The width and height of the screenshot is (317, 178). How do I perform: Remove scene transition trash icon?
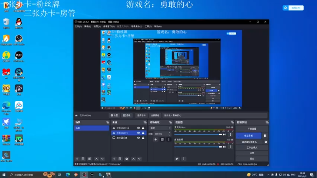162,140
